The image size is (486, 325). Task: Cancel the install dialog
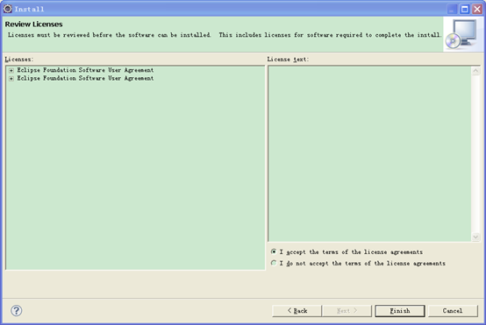(453, 311)
